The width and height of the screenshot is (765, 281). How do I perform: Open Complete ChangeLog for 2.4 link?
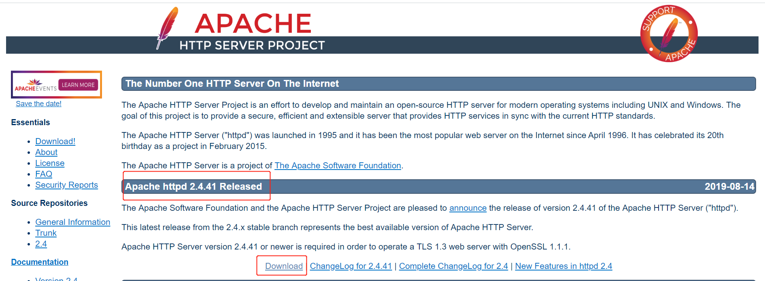[x=453, y=266]
